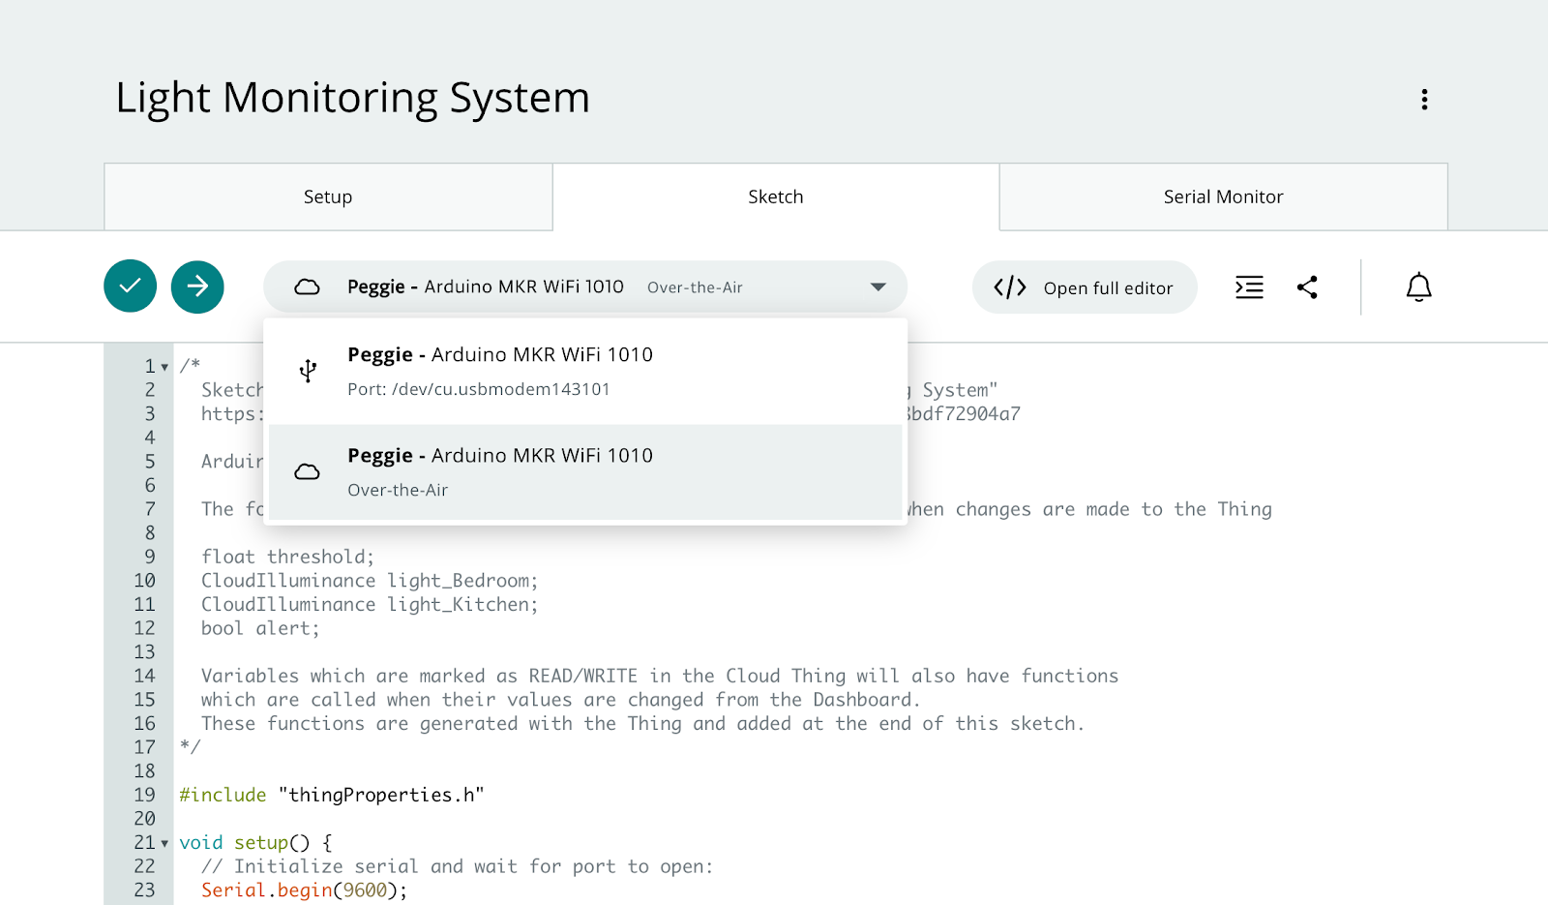Click line number 10 in gutter
The width and height of the screenshot is (1548, 905).
144,581
